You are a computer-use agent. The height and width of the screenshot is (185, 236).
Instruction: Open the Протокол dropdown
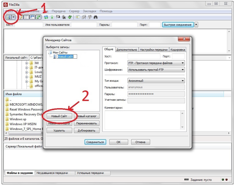[156, 63]
